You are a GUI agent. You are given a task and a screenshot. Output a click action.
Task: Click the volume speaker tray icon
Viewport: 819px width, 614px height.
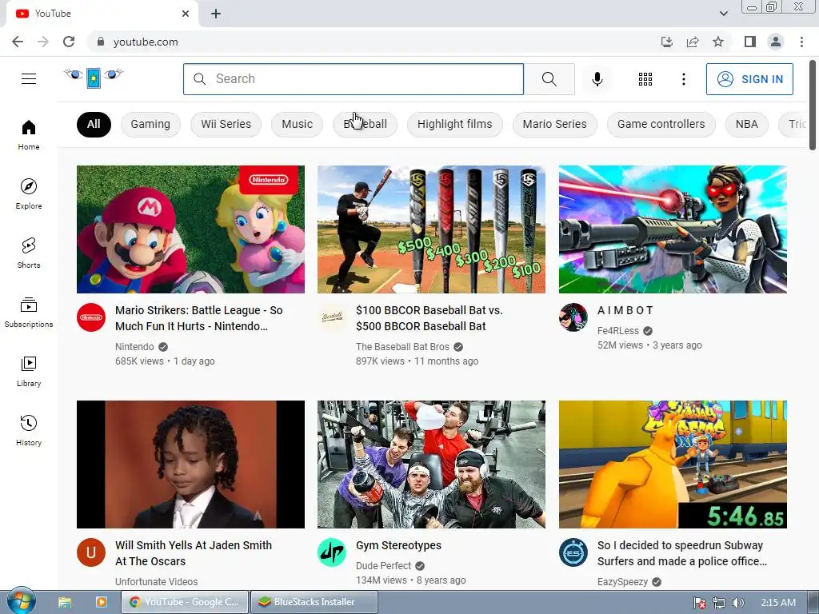coord(737,603)
